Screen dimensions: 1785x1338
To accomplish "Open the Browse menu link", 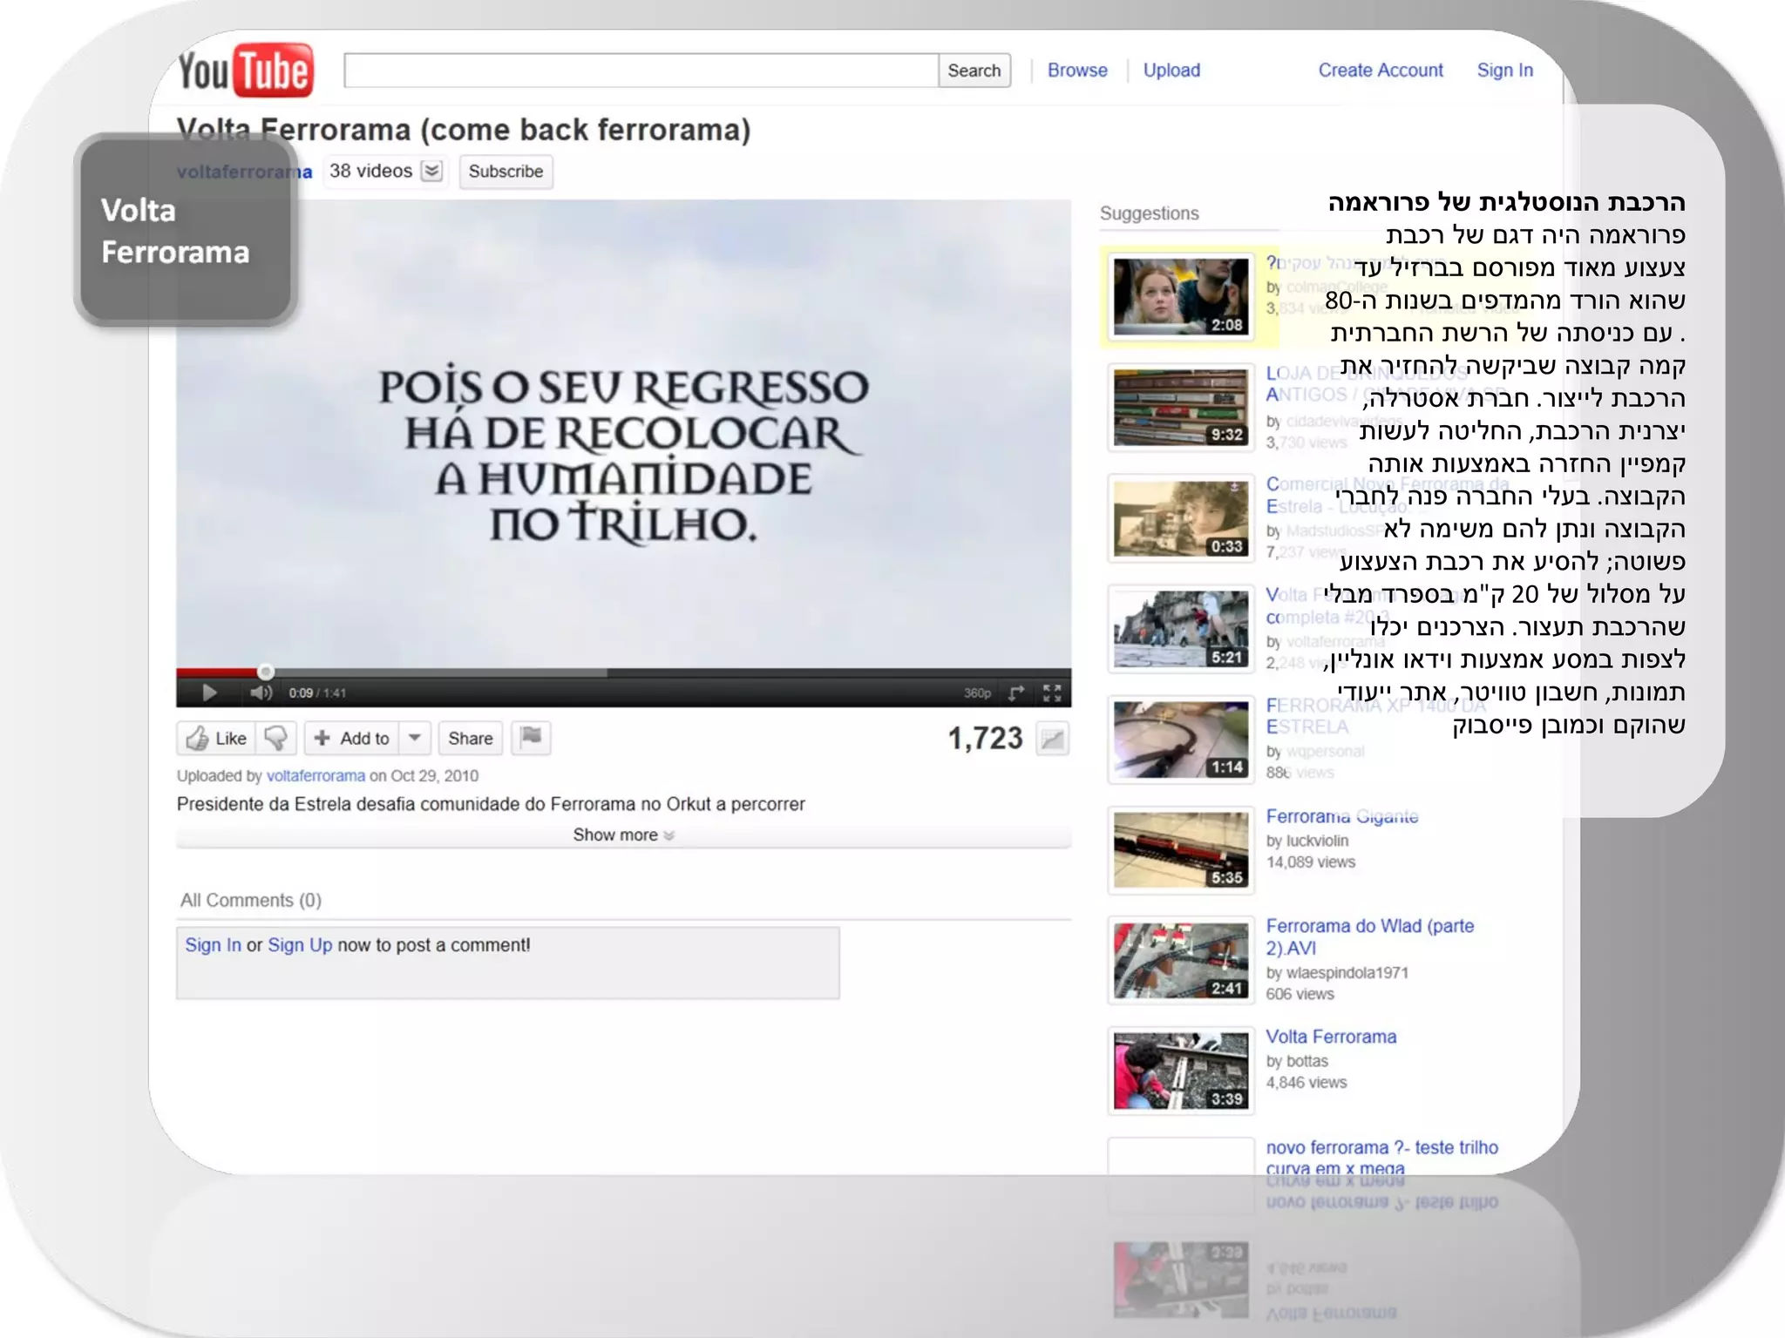I will click(x=1077, y=70).
